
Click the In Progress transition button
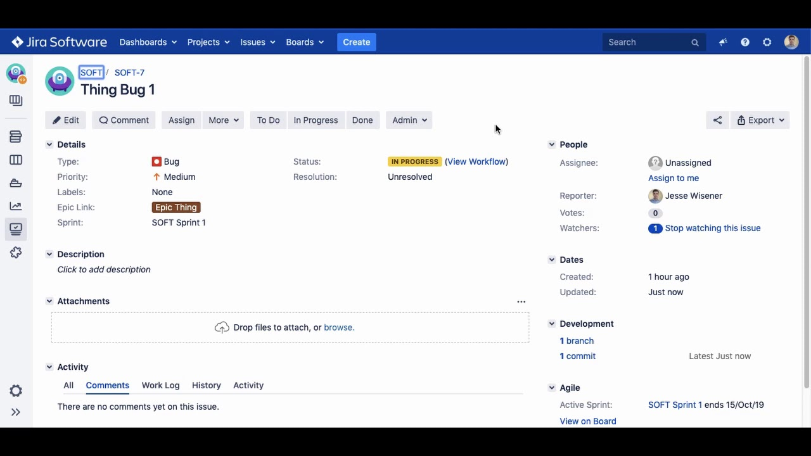tap(316, 120)
